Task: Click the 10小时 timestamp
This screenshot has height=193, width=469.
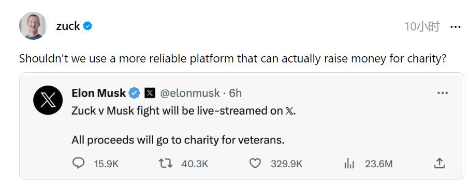Action: 422,27
